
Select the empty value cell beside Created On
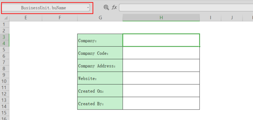[161, 91]
